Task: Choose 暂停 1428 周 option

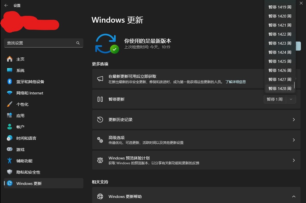Action: (280, 88)
